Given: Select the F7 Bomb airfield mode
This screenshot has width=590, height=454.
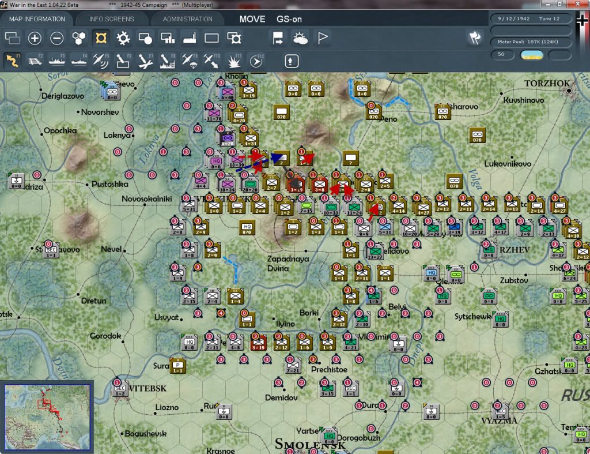Looking at the screenshot, I should (x=145, y=61).
